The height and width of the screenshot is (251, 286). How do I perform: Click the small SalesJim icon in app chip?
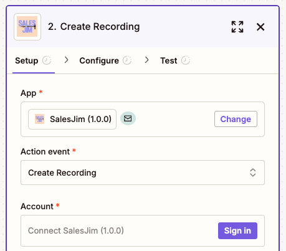coord(39,119)
